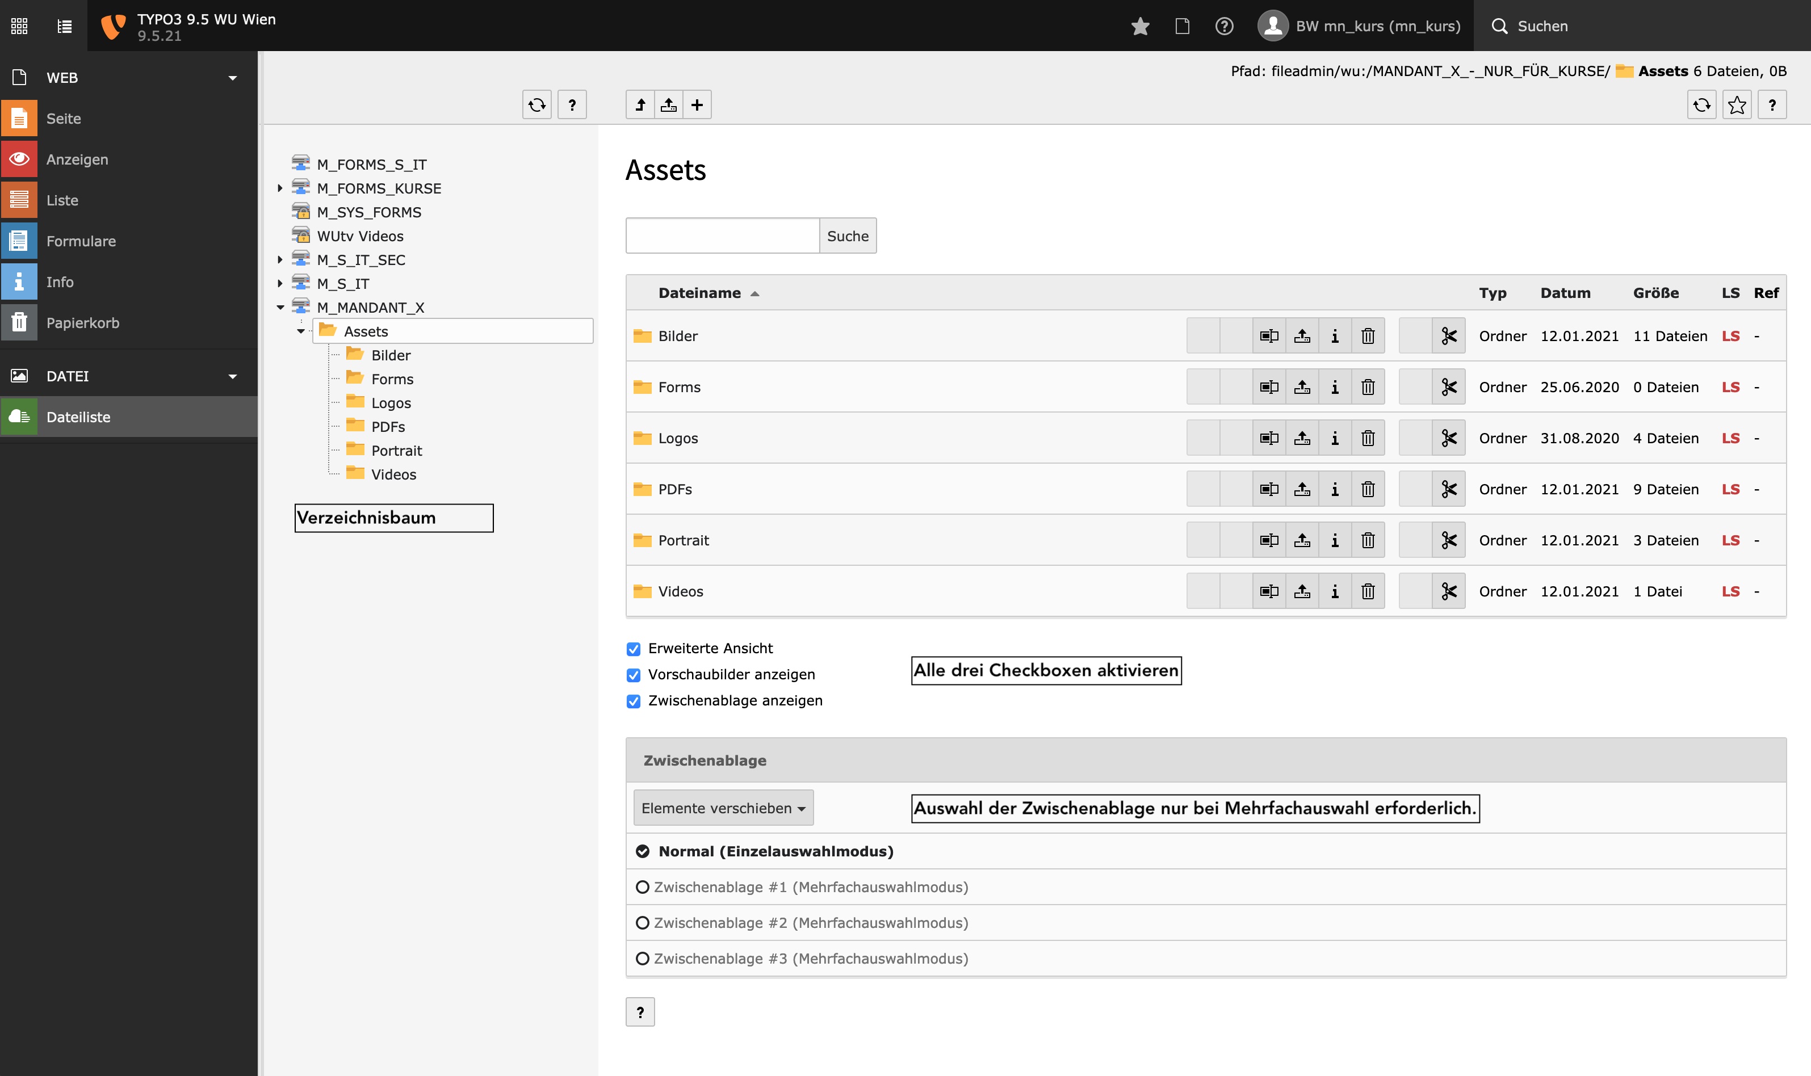Open the Anzeigen module

(x=128, y=159)
